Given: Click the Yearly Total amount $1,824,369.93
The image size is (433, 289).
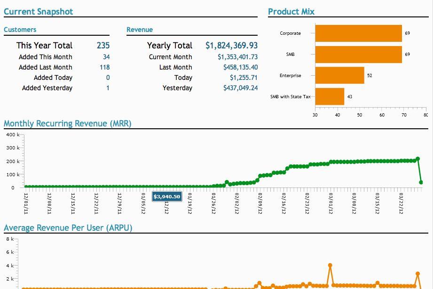Looking at the screenshot, I should tap(231, 45).
